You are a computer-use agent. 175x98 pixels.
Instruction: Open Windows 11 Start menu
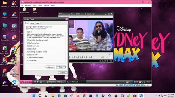click(x=34, y=96)
